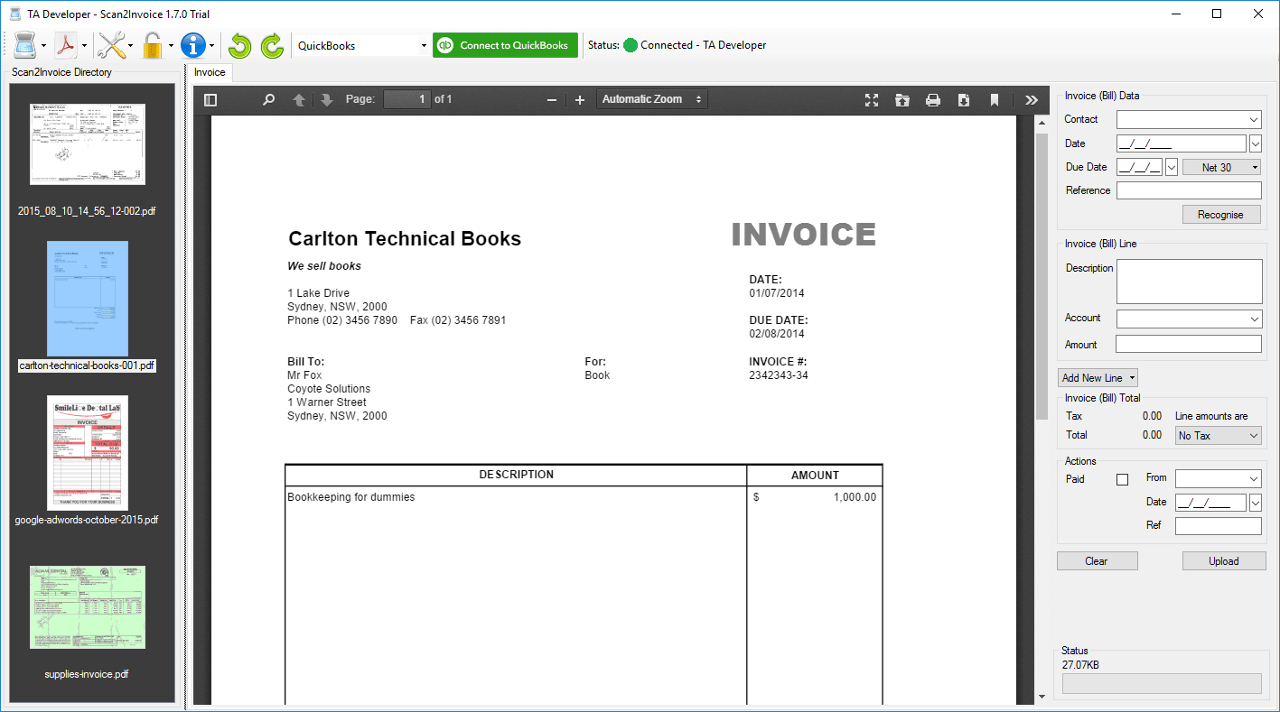Check the Paid checkbox in Actions

tap(1122, 479)
